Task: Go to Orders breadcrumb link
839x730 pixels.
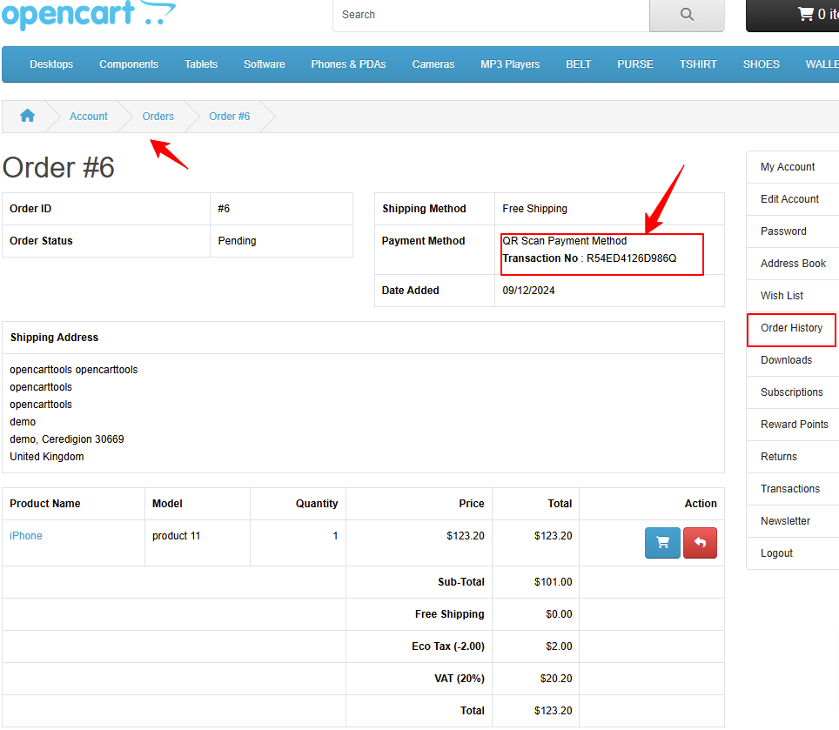Action: tap(158, 116)
